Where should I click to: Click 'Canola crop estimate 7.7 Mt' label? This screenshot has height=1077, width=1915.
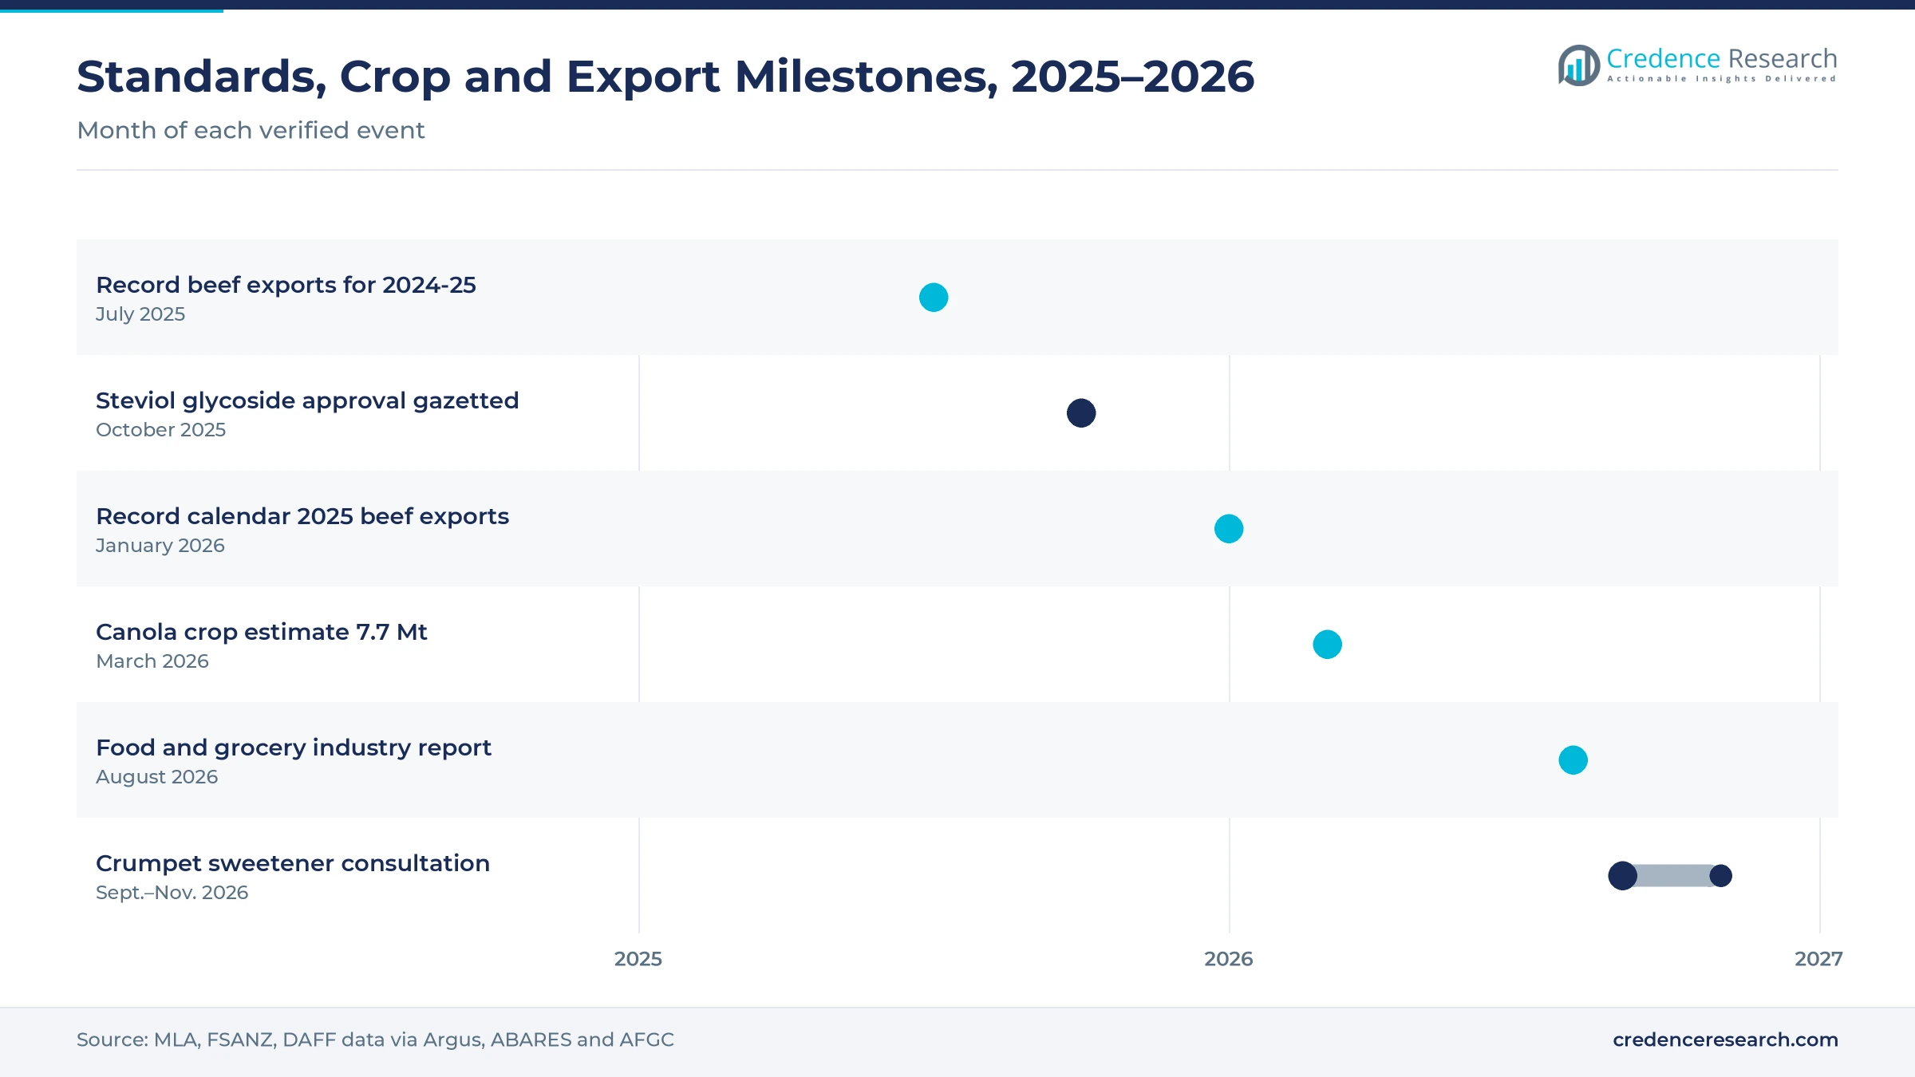(262, 632)
